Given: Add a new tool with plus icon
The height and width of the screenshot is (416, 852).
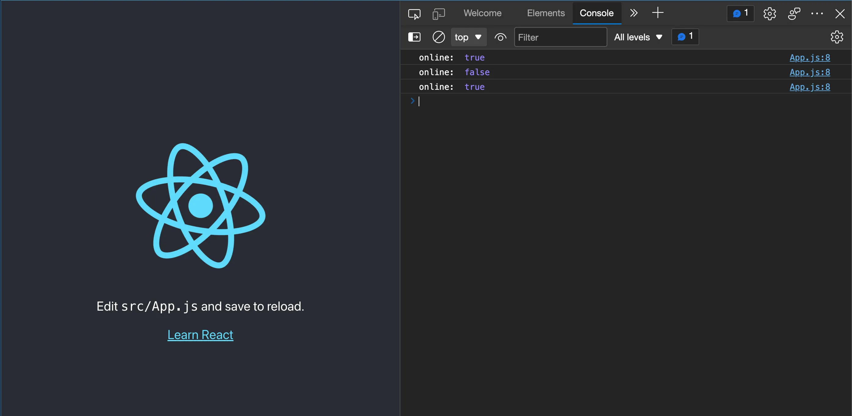Looking at the screenshot, I should (x=658, y=13).
